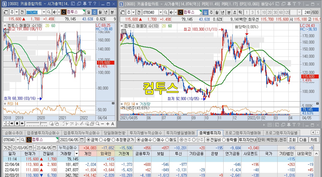
Task: Click minus zoom-out icon under left chart
Action: [x=102, y=124]
